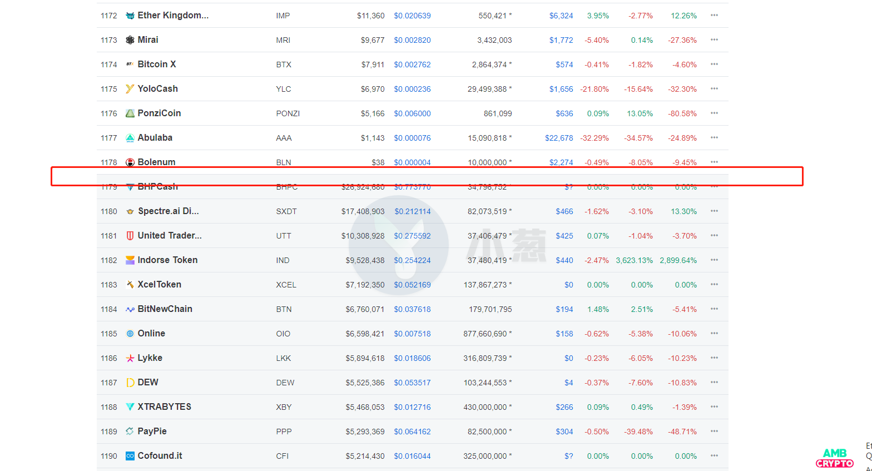Click Abulaba price $0.000076
Image resolution: width=872 pixels, height=471 pixels.
click(x=412, y=138)
